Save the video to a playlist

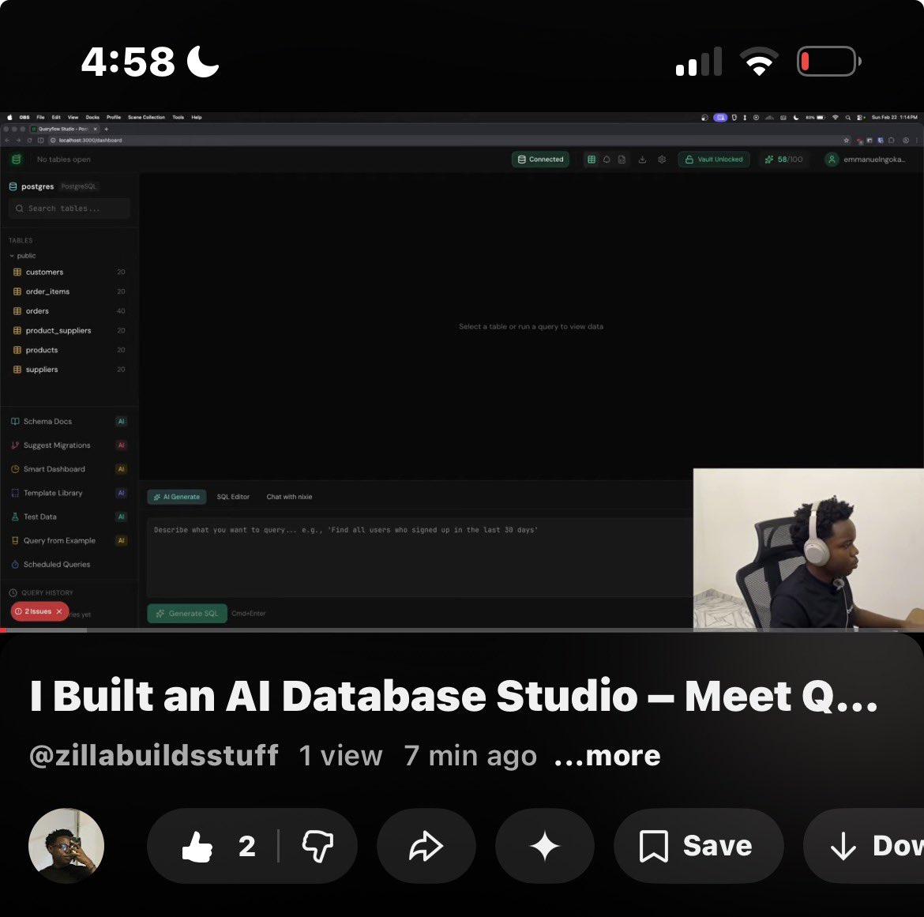tap(698, 846)
